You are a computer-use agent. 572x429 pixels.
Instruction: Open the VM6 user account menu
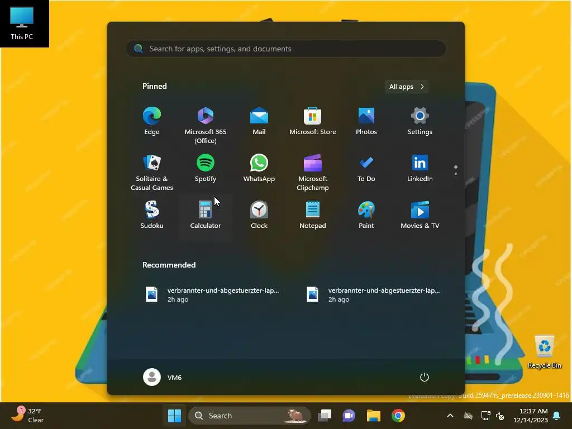click(163, 377)
